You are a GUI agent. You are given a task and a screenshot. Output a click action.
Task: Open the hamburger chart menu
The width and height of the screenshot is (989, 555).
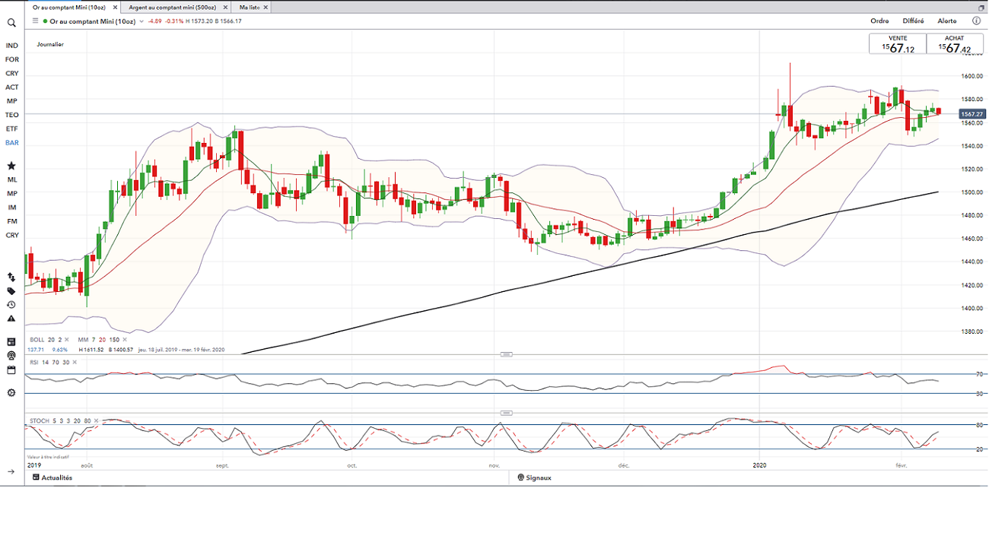coord(35,21)
